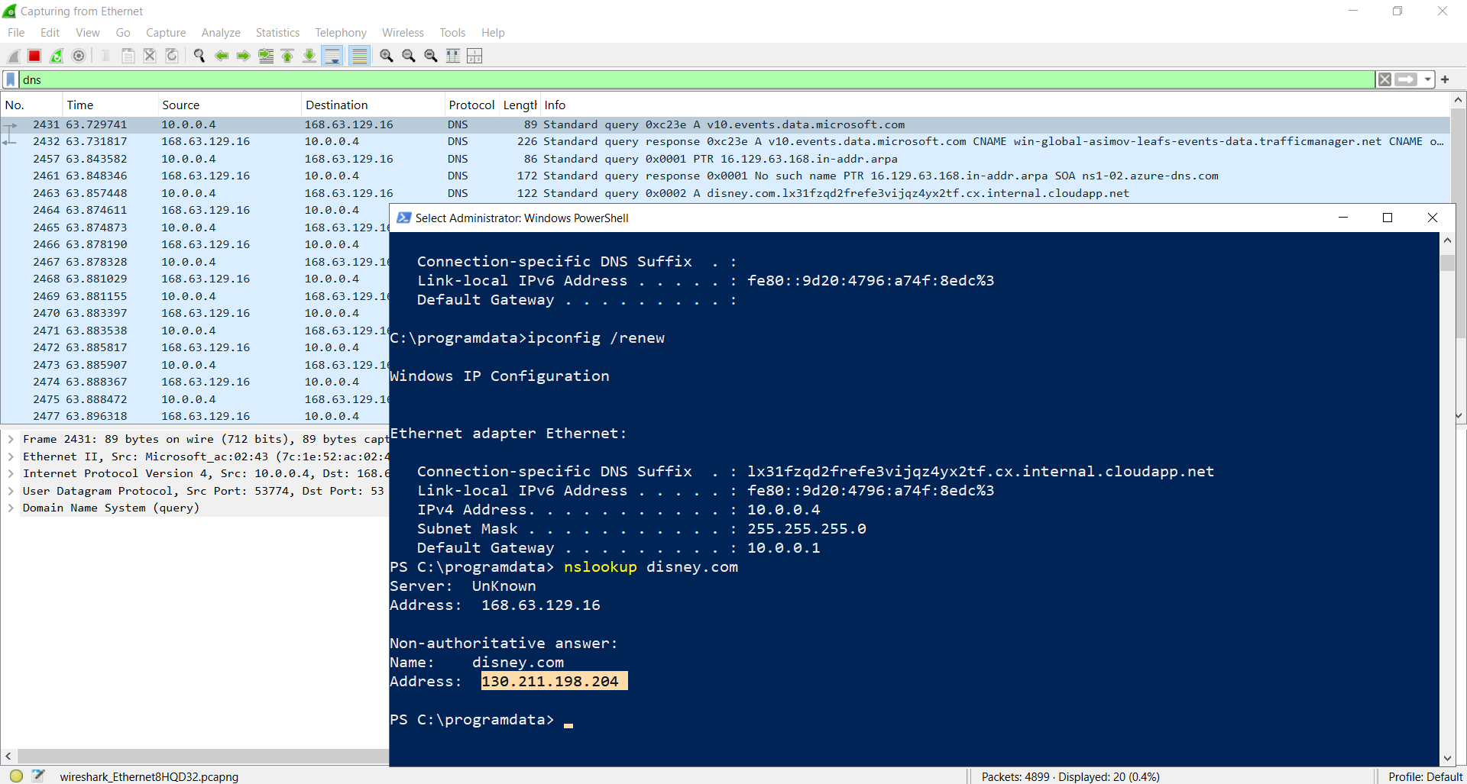Zoom in on packet text
1467x784 pixels.
[x=387, y=56]
